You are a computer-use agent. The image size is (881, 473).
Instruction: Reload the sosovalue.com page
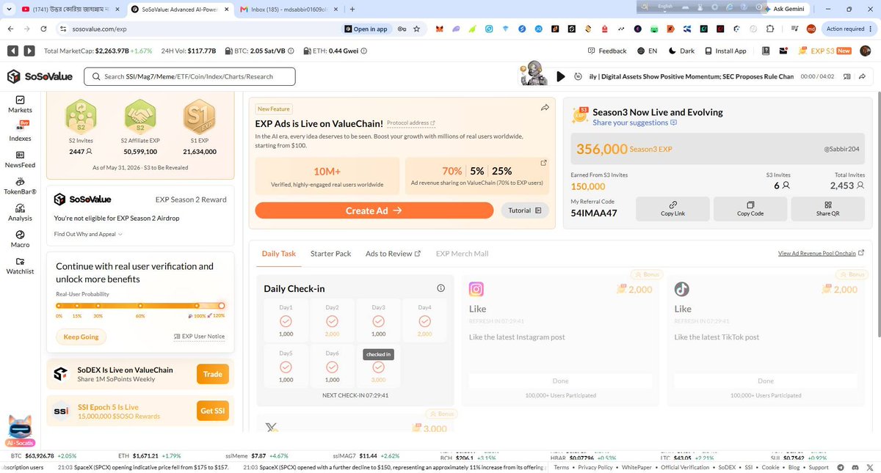pyautogui.click(x=44, y=29)
